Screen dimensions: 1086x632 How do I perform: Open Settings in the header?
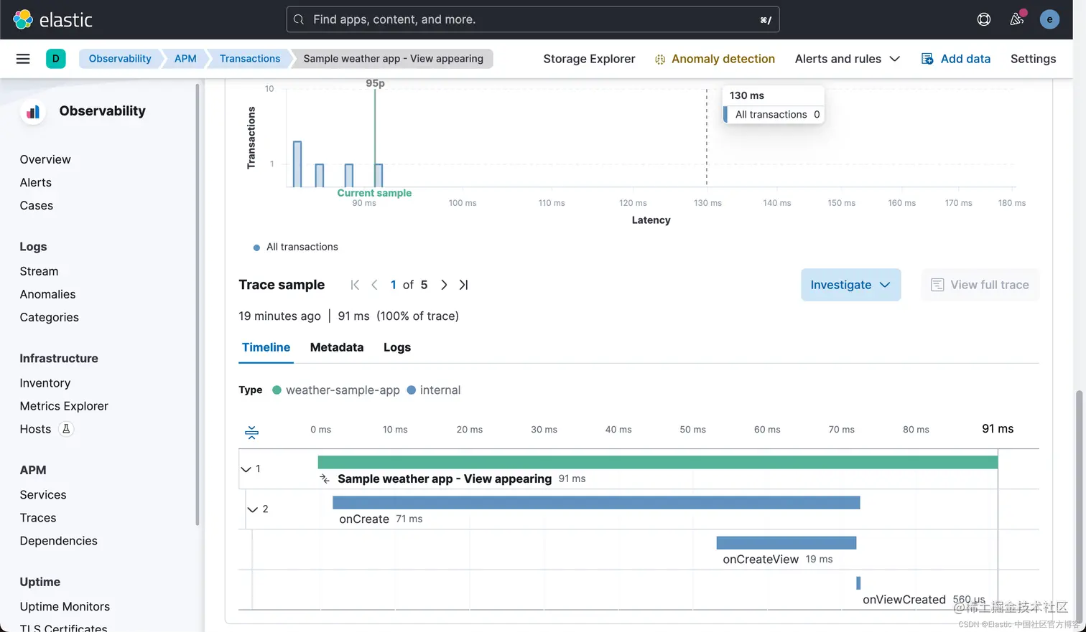[1033, 59]
